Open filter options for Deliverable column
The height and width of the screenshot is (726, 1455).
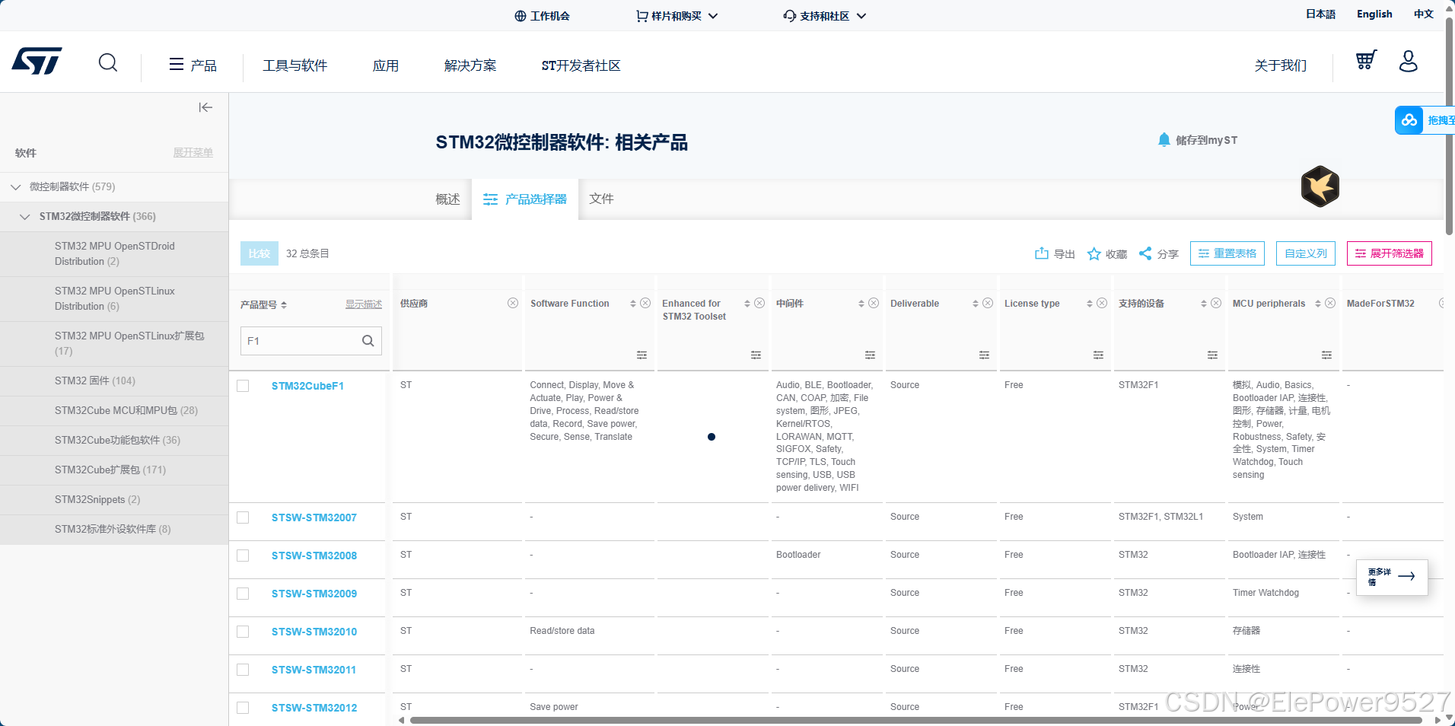984,355
